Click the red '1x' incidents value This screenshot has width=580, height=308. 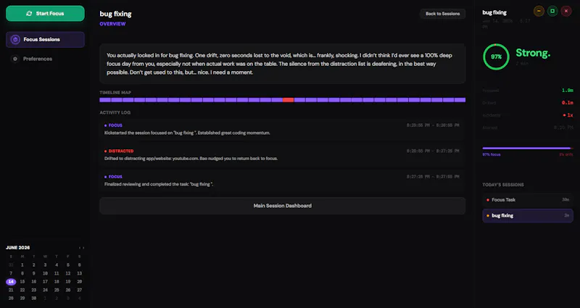click(x=568, y=115)
